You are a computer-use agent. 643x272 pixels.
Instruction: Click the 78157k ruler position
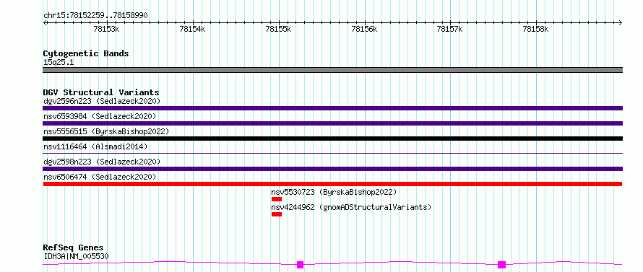point(450,29)
